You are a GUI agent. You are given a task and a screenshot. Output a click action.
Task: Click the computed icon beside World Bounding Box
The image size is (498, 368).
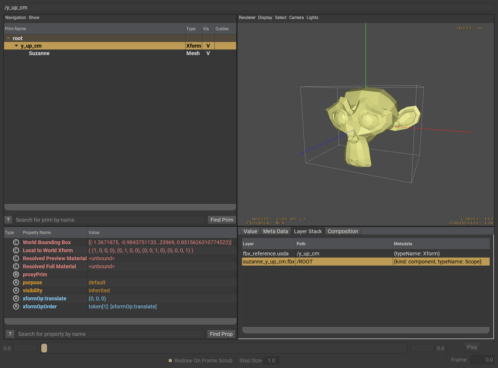pyautogui.click(x=16, y=242)
